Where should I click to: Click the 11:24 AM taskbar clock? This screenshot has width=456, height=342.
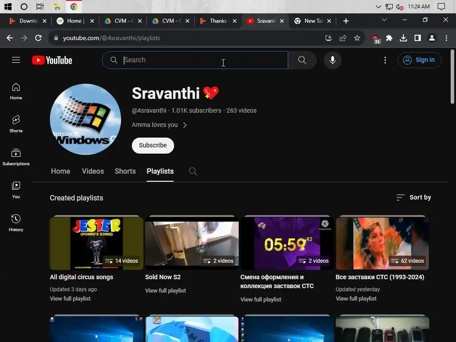coord(419,6)
